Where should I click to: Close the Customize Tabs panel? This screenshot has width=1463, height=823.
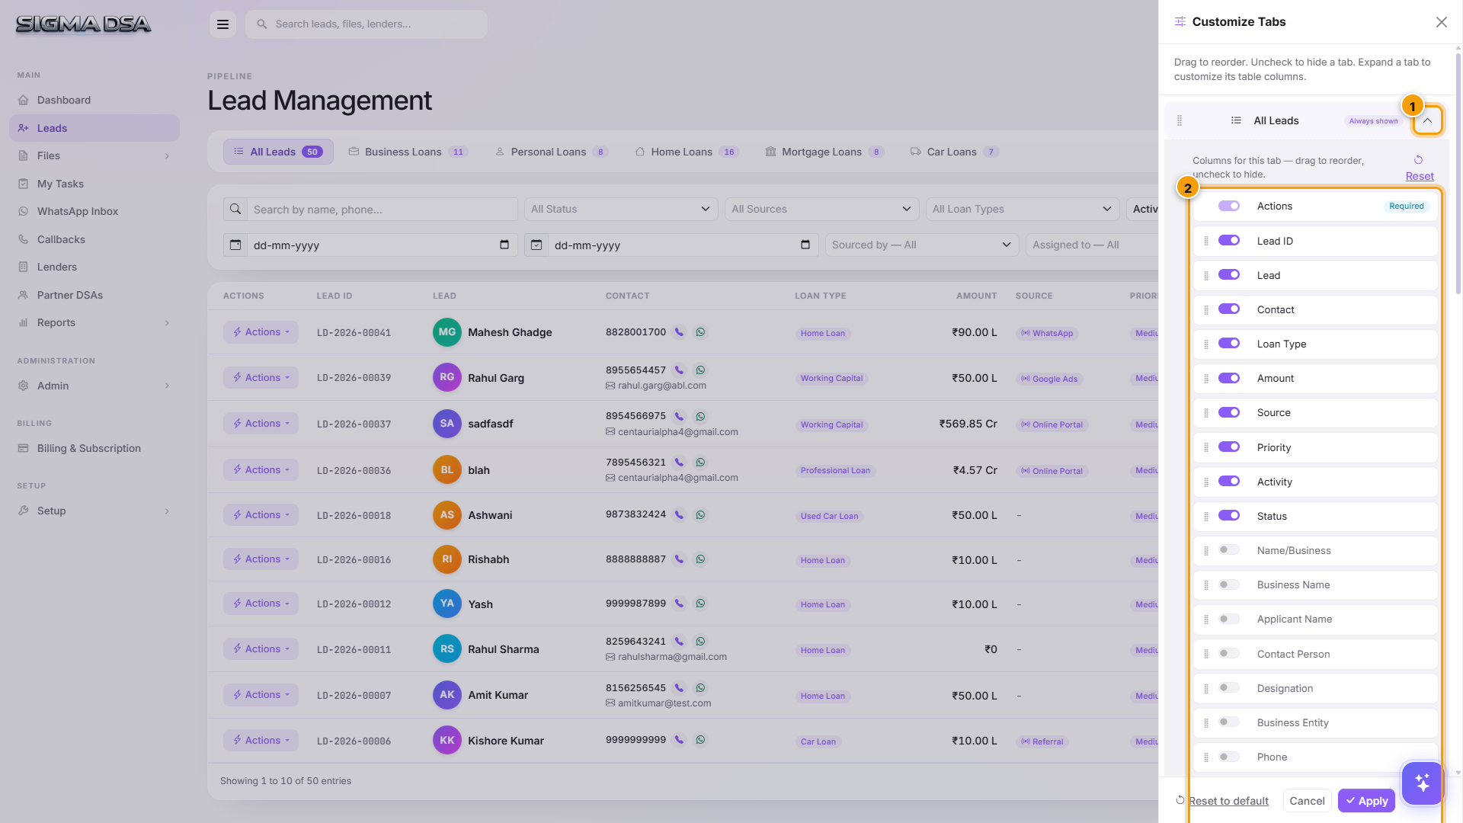click(x=1441, y=22)
